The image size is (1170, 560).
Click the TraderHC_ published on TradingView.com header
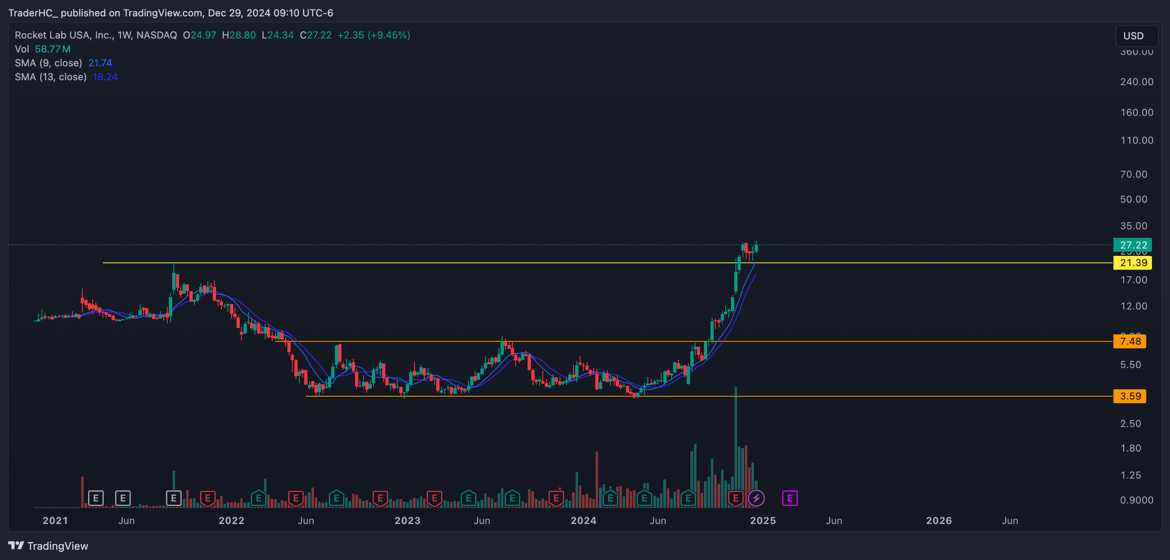point(171,13)
